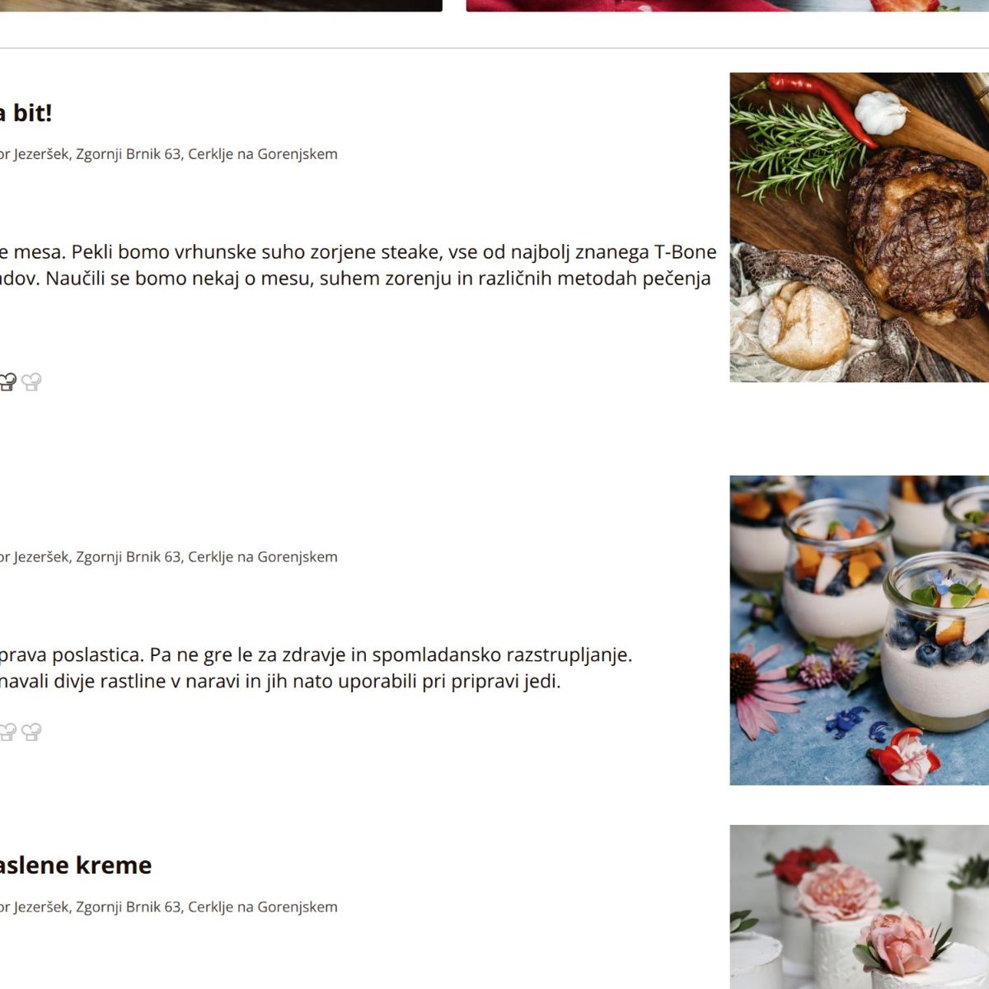Image resolution: width=989 pixels, height=989 pixels.
Task: Open the dessert jars with berries photo
Action: (859, 630)
